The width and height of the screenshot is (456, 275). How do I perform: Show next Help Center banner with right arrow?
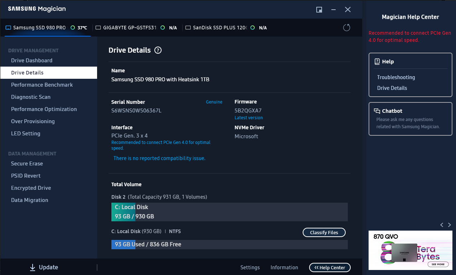point(450,225)
